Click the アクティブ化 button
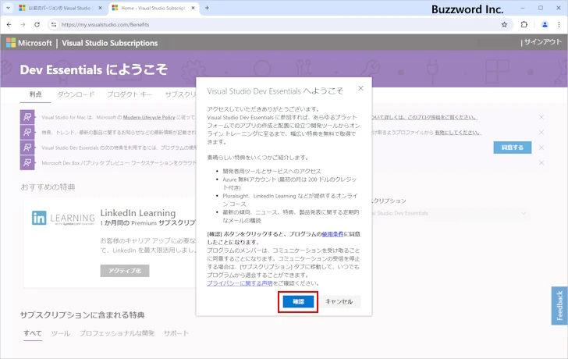The image size is (568, 359). 125,271
